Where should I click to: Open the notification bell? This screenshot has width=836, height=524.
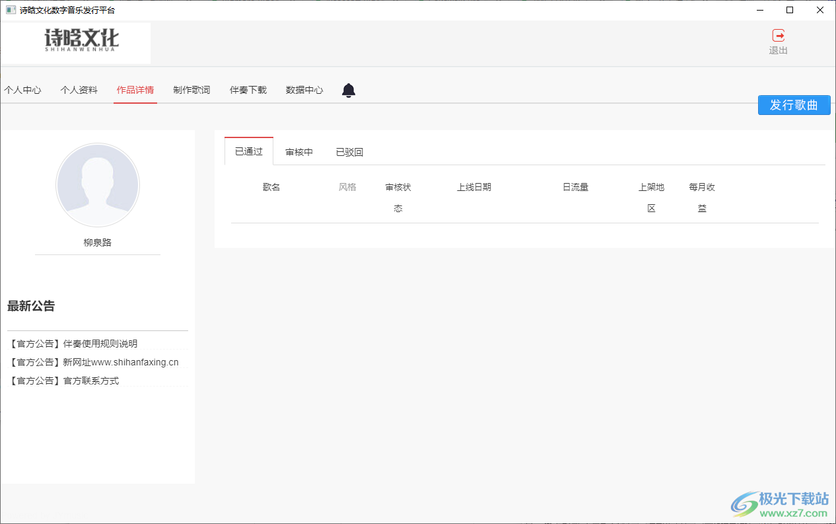(x=348, y=90)
